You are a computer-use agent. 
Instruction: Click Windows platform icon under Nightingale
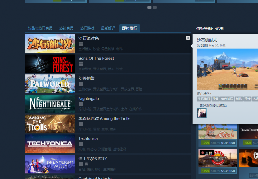tap(81, 104)
